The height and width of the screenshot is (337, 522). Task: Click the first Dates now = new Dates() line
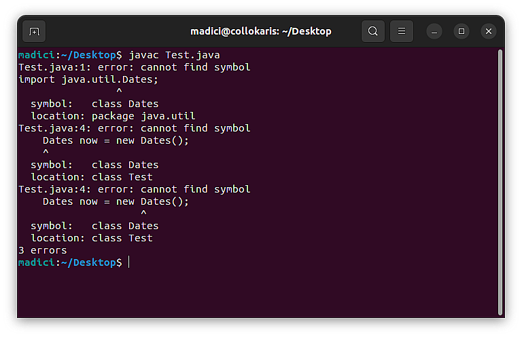click(x=116, y=141)
